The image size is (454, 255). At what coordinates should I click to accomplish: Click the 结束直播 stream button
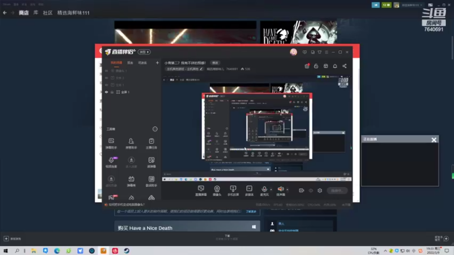pos(337,190)
